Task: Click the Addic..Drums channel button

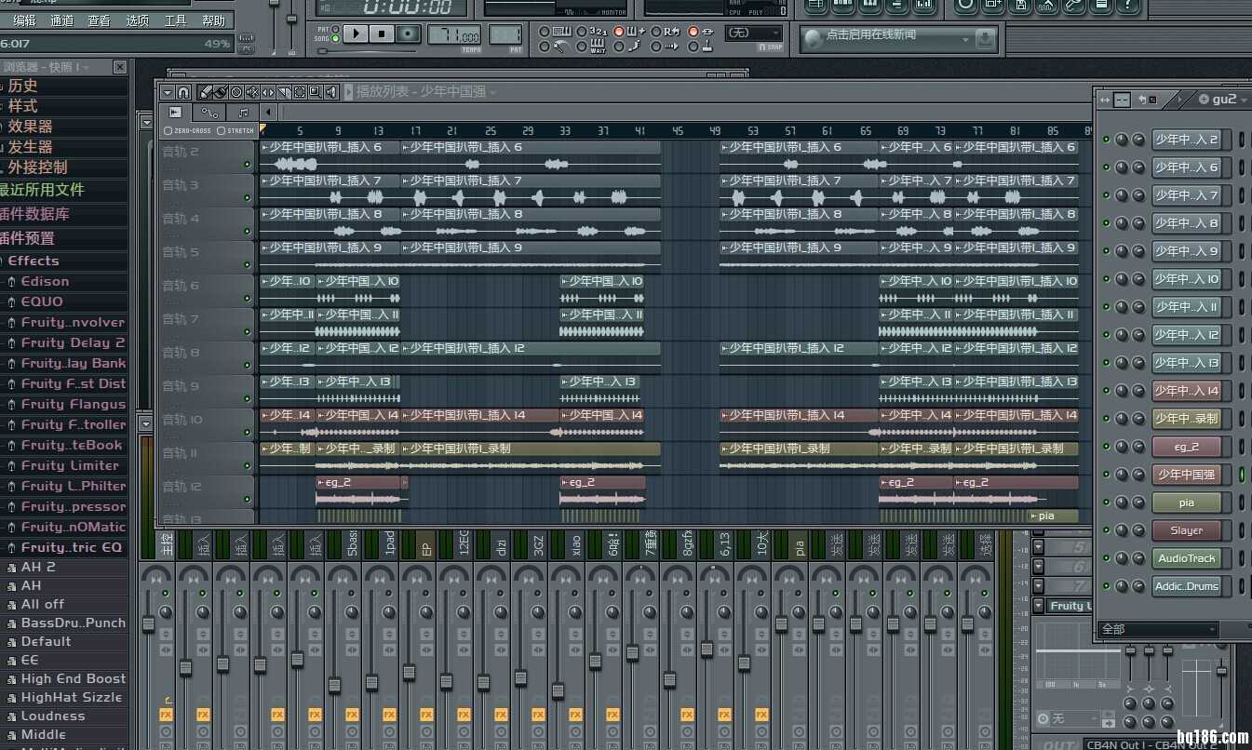Action: [x=1186, y=586]
